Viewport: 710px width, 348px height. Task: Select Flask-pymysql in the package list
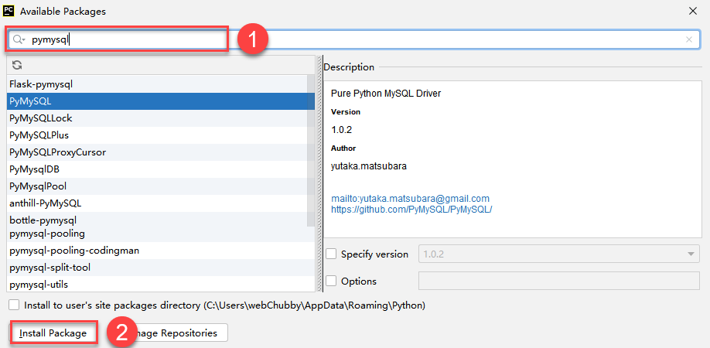pos(157,84)
